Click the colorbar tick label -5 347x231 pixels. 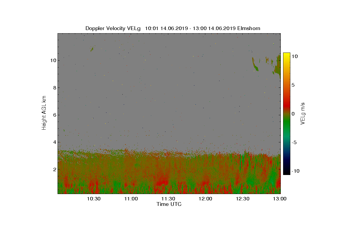[x=294, y=142]
